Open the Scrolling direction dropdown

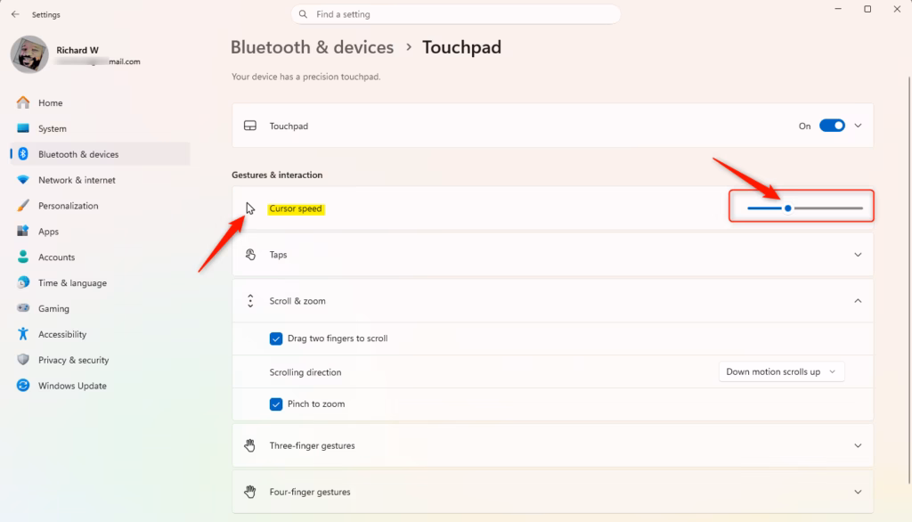coord(781,371)
